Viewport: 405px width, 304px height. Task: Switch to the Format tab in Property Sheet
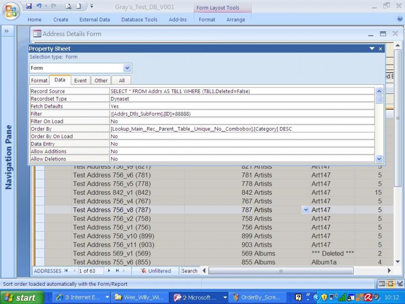coord(39,81)
